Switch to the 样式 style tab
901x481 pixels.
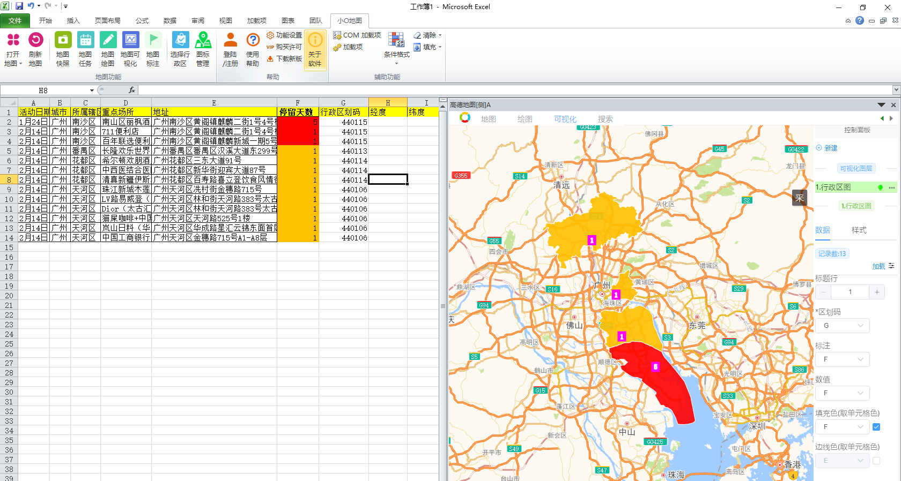tap(859, 230)
